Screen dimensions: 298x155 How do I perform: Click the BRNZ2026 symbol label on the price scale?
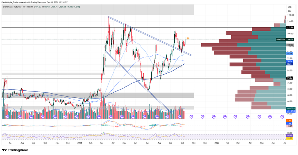(x=281, y=39)
